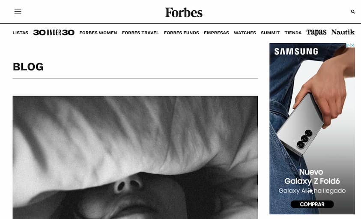
Task: Open Forbes Women section
Action: click(98, 33)
